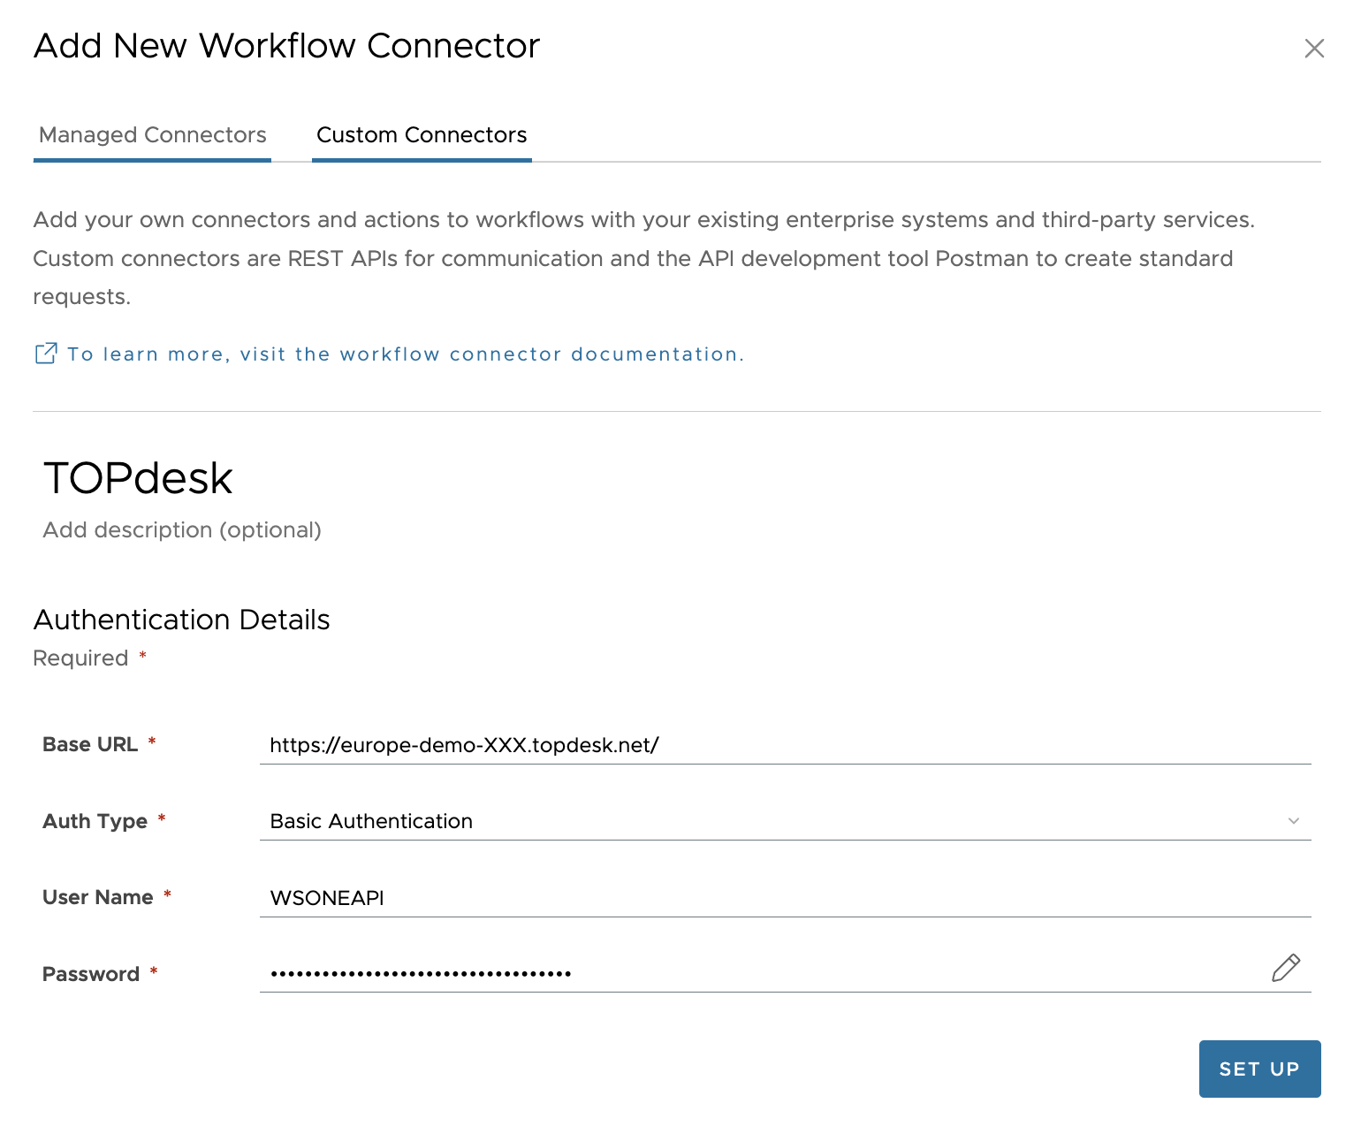
Task: Click the Required label under Authentication Details
Action: coord(80,658)
